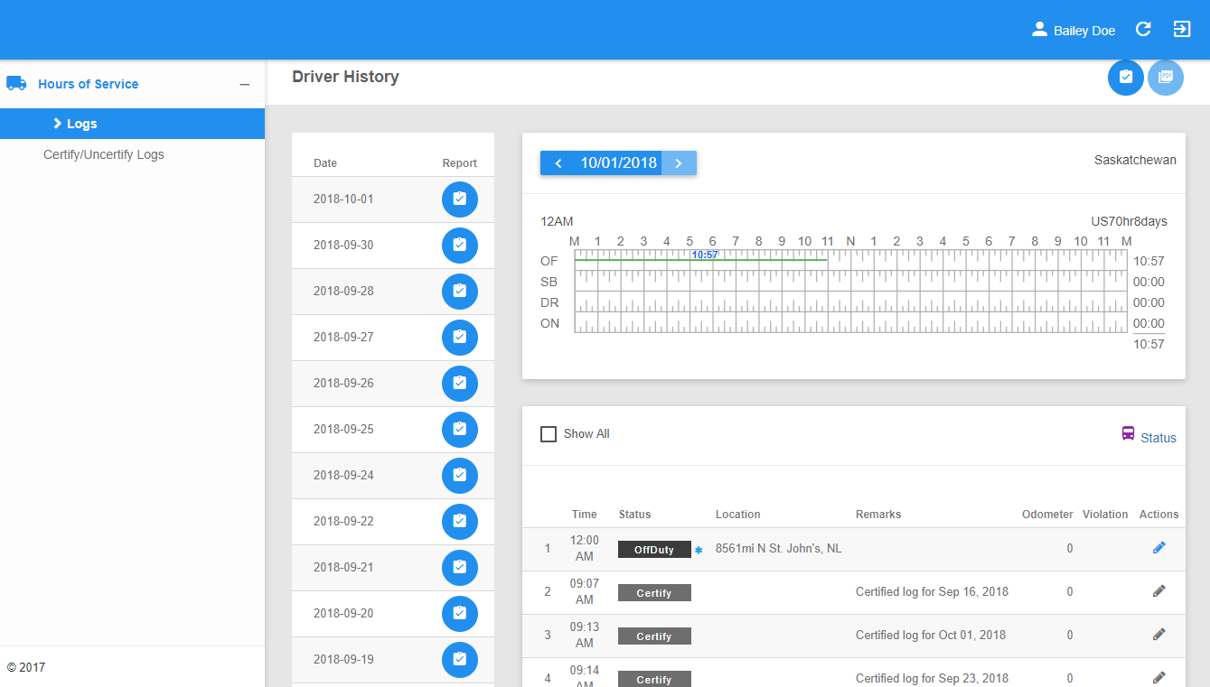Click the US70hr8days cycle label
The image size is (1210, 687).
(1129, 221)
